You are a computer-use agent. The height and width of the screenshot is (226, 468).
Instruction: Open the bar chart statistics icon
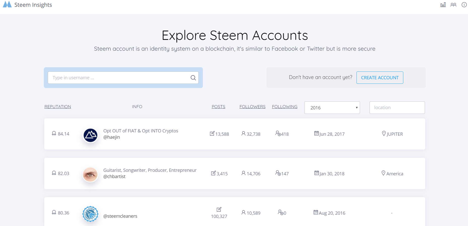click(x=443, y=5)
